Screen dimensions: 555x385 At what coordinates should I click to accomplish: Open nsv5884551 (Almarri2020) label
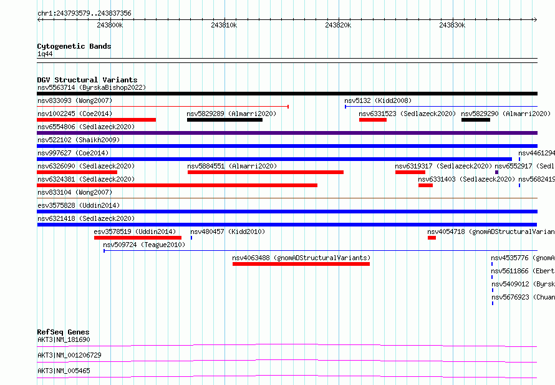point(232,166)
